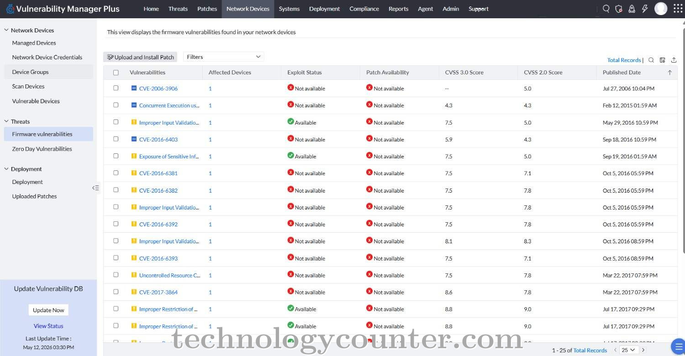Click the Upload and Install Patch button
Viewport: 685px width, 356px height.
click(140, 57)
